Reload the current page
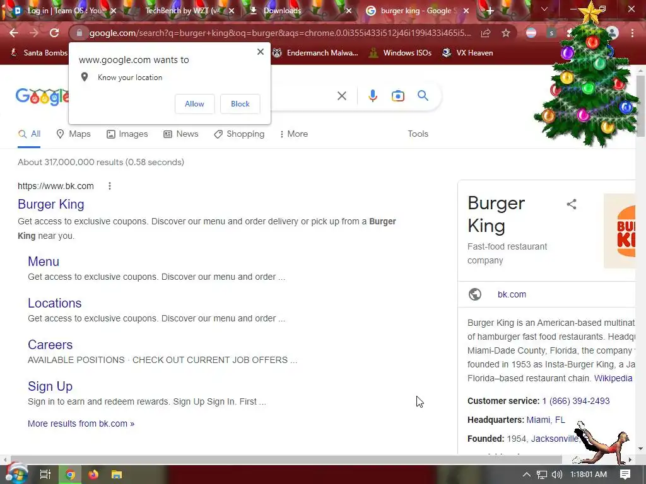 click(54, 33)
